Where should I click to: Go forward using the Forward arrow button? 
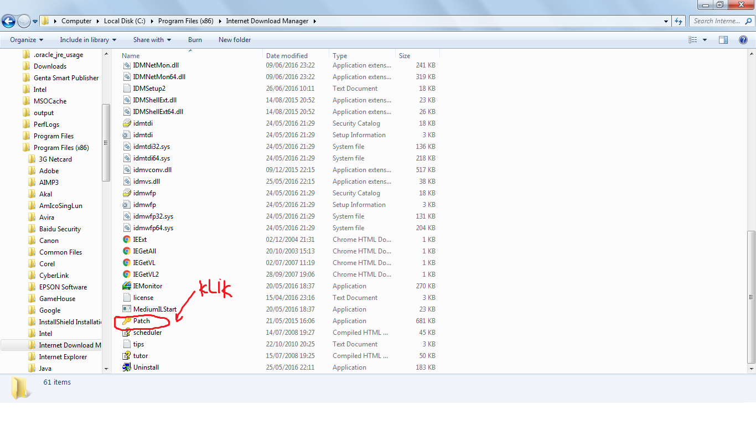pyautogui.click(x=24, y=22)
